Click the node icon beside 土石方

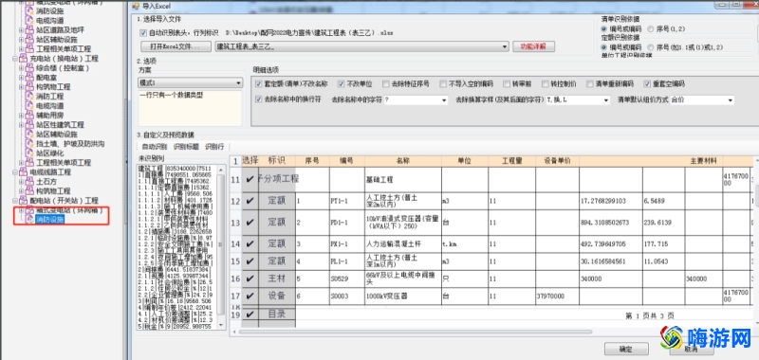[29, 181]
